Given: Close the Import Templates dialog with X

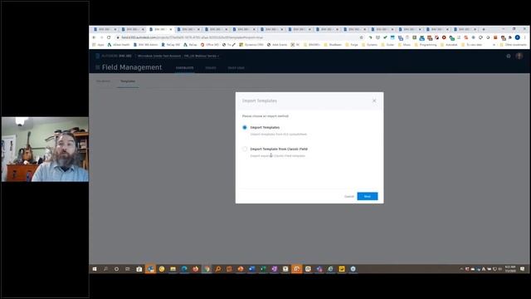Looking at the screenshot, I should [x=374, y=100].
